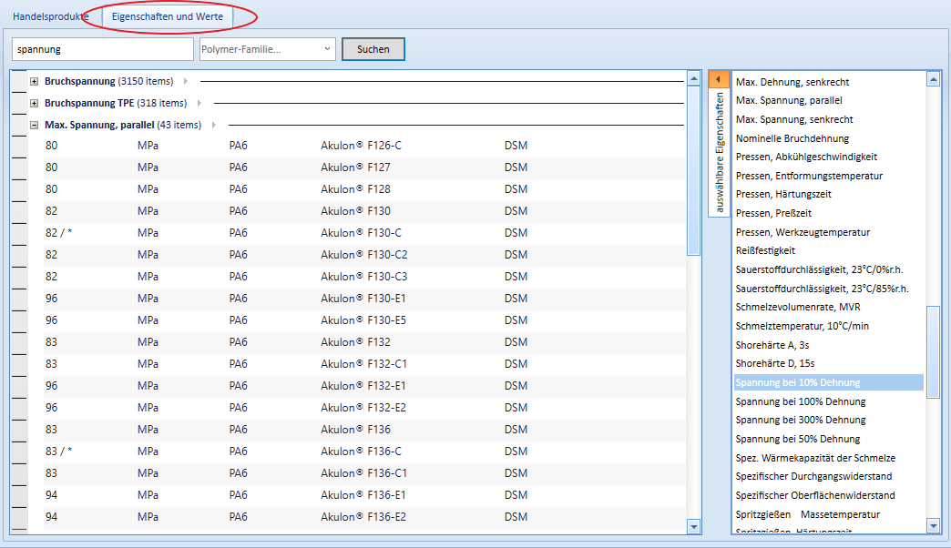Click the Akulon® F128 row
Viewport: 951px width, 548px height.
(364, 189)
